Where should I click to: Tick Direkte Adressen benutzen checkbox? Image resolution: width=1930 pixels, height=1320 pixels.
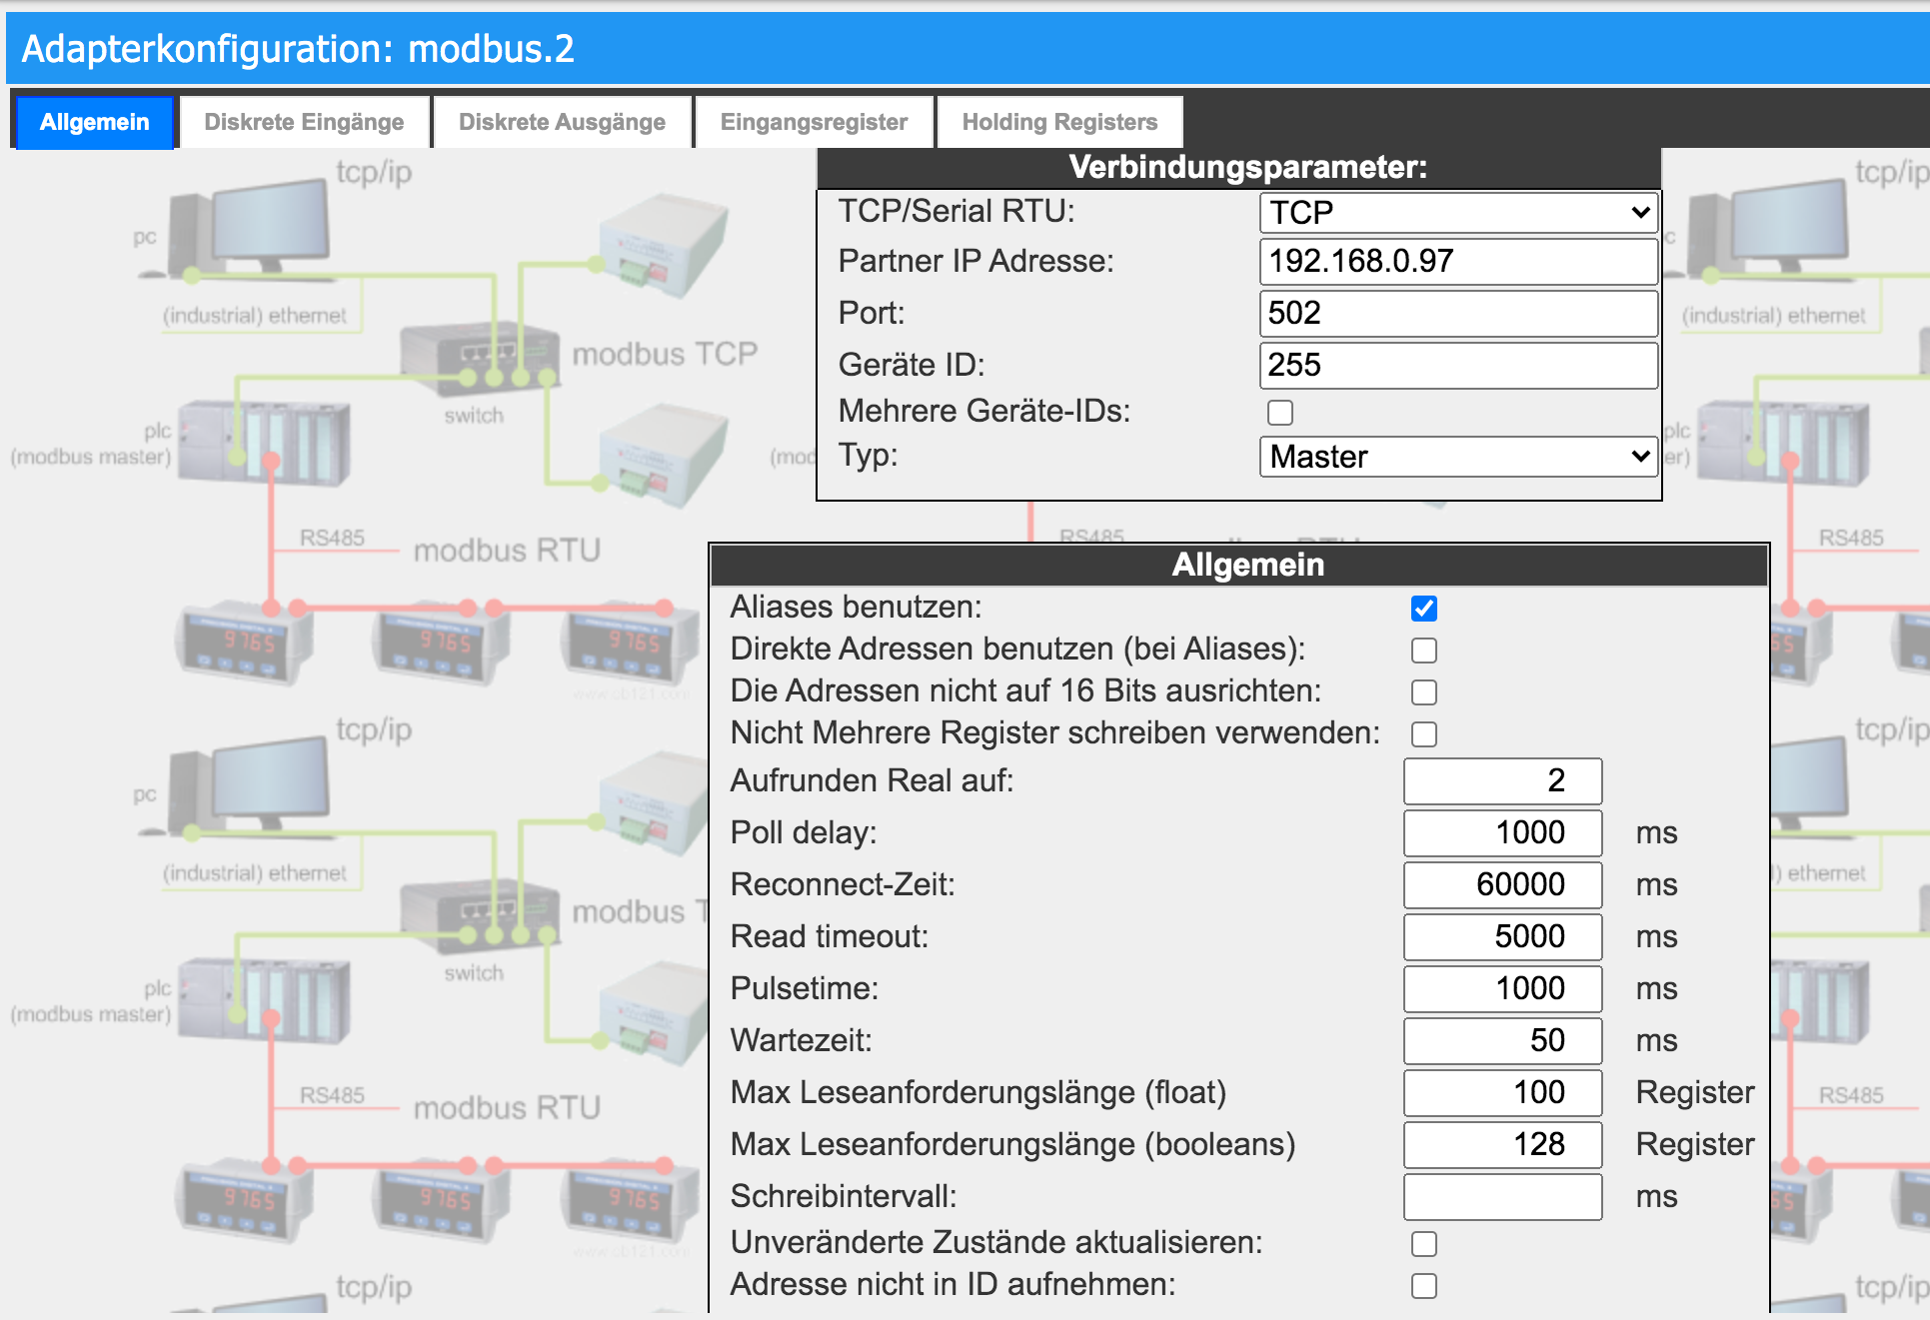tap(1423, 651)
